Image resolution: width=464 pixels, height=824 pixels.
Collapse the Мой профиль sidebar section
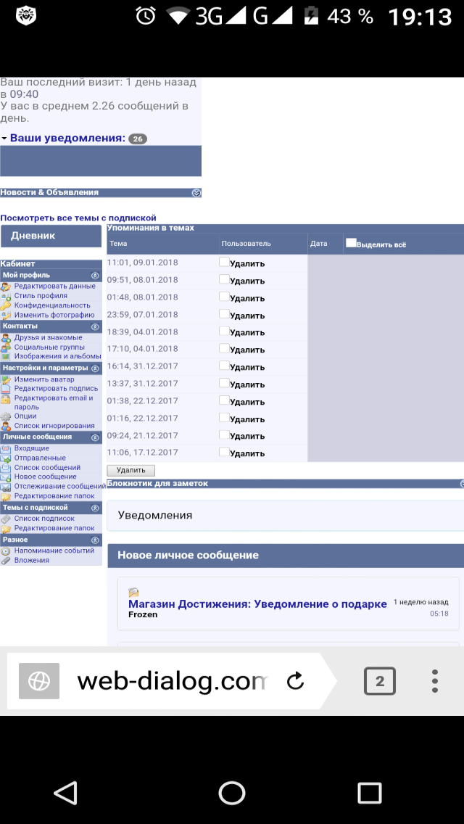95,276
